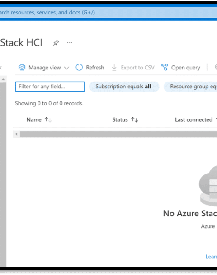
Task: Click the Last connected column header
Action: [x=193, y=120]
